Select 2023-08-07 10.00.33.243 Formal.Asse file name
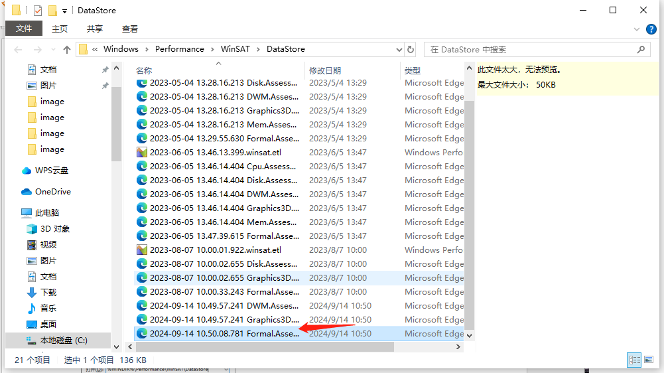Viewport: 664px width, 373px height. (x=224, y=292)
